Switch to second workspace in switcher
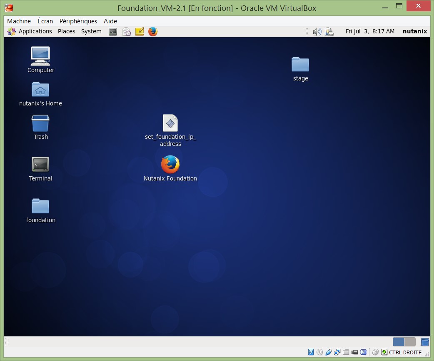Image resolution: width=434 pixels, height=361 pixels. pos(410,342)
